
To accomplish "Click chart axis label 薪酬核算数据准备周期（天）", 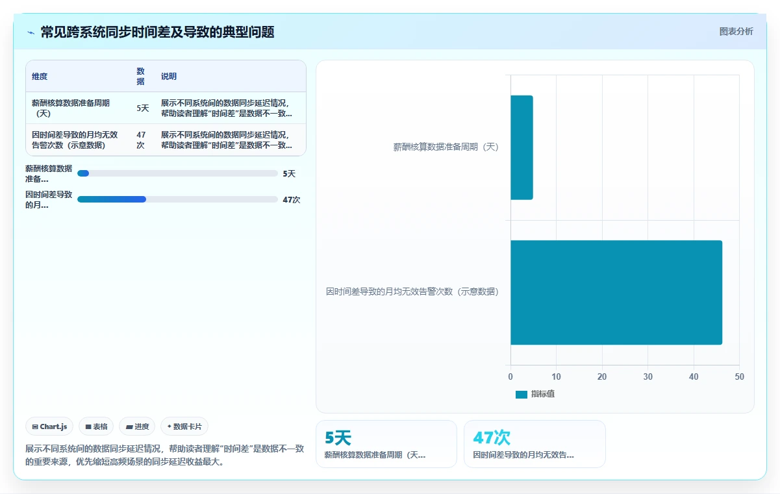I will (446, 147).
